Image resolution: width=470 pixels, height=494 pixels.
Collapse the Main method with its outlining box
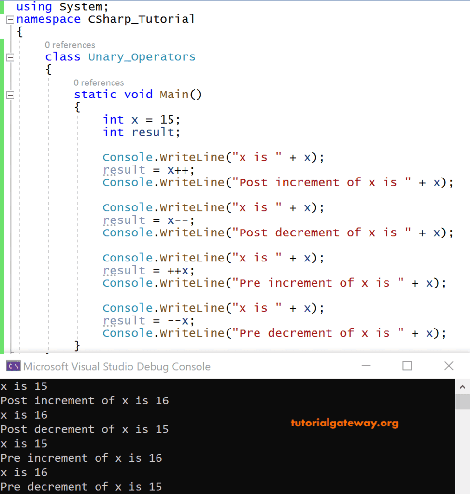pos(10,95)
